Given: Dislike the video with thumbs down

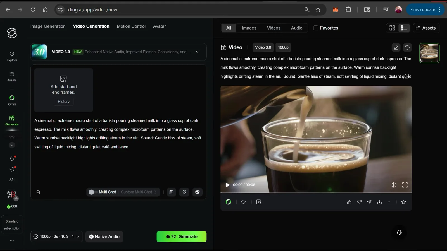Looking at the screenshot, I should [359, 202].
